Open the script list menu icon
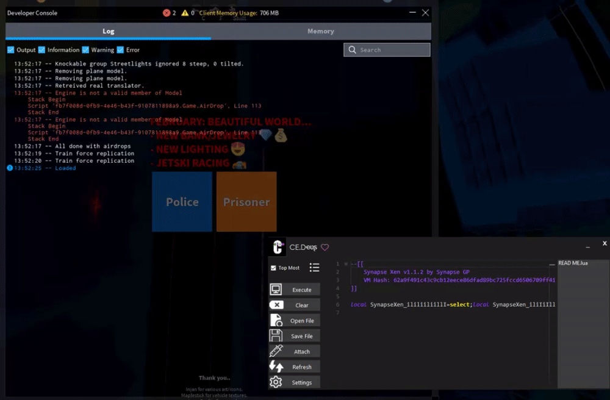This screenshot has width=610, height=400. pyautogui.click(x=314, y=268)
